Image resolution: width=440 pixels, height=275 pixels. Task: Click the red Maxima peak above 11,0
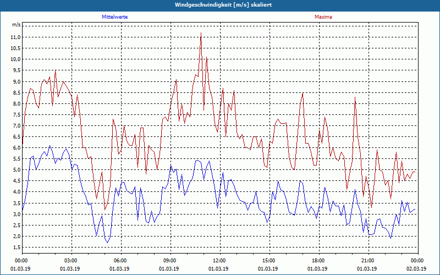(201, 33)
